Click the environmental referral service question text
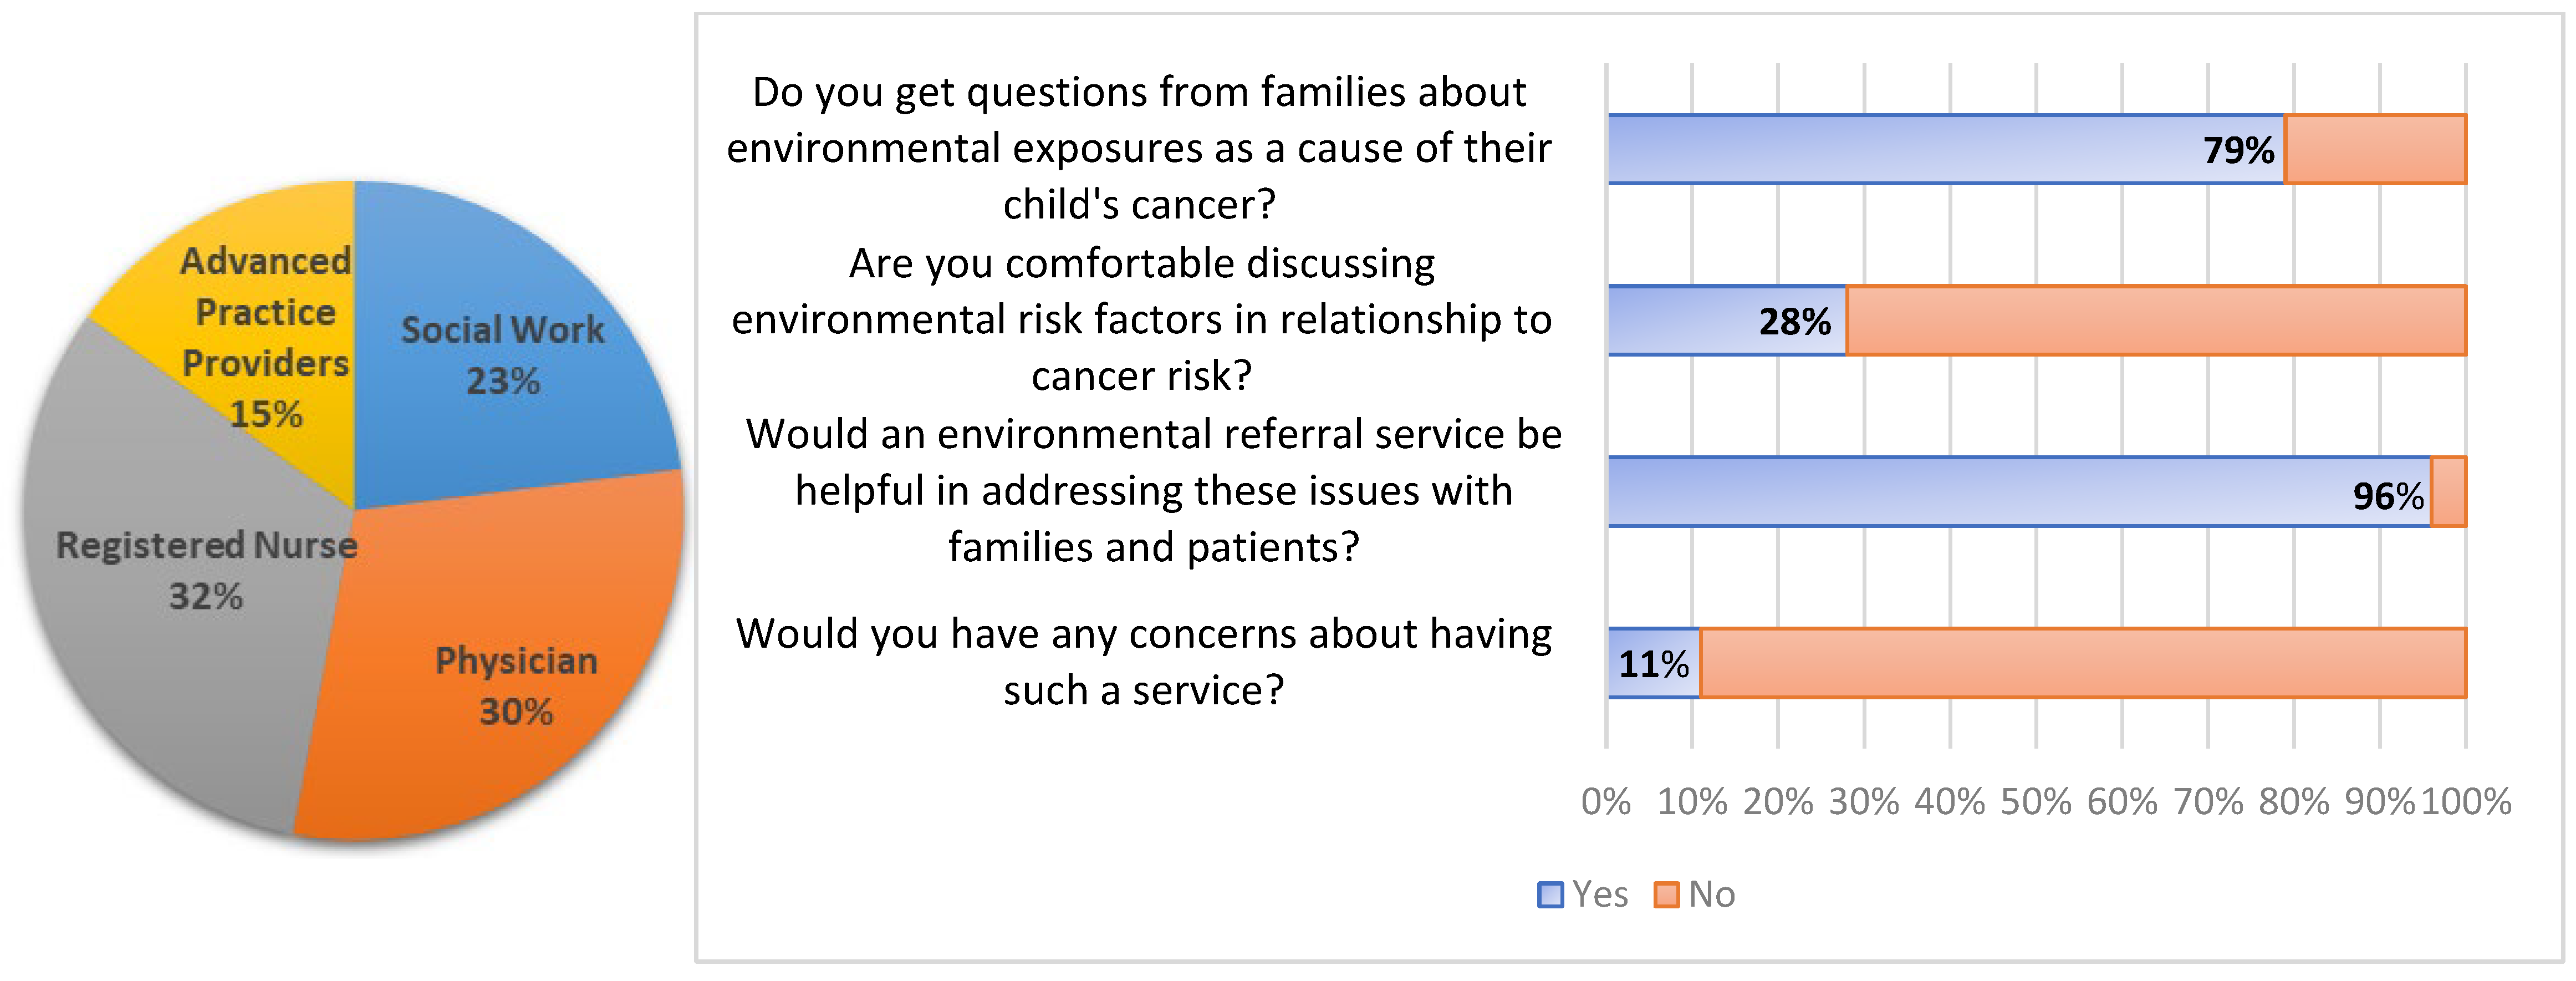The image size is (2576, 981). [x=1153, y=490]
